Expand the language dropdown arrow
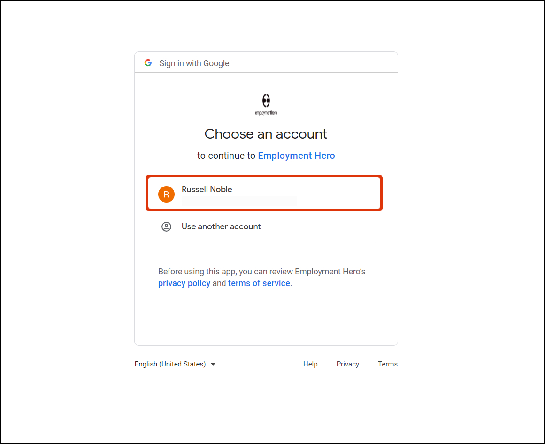Viewport: 545px width, 444px height. (213, 364)
